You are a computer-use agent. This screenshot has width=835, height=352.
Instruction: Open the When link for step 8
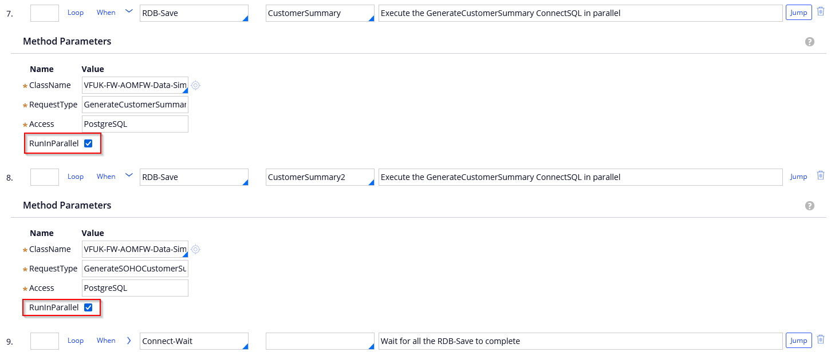click(x=106, y=177)
